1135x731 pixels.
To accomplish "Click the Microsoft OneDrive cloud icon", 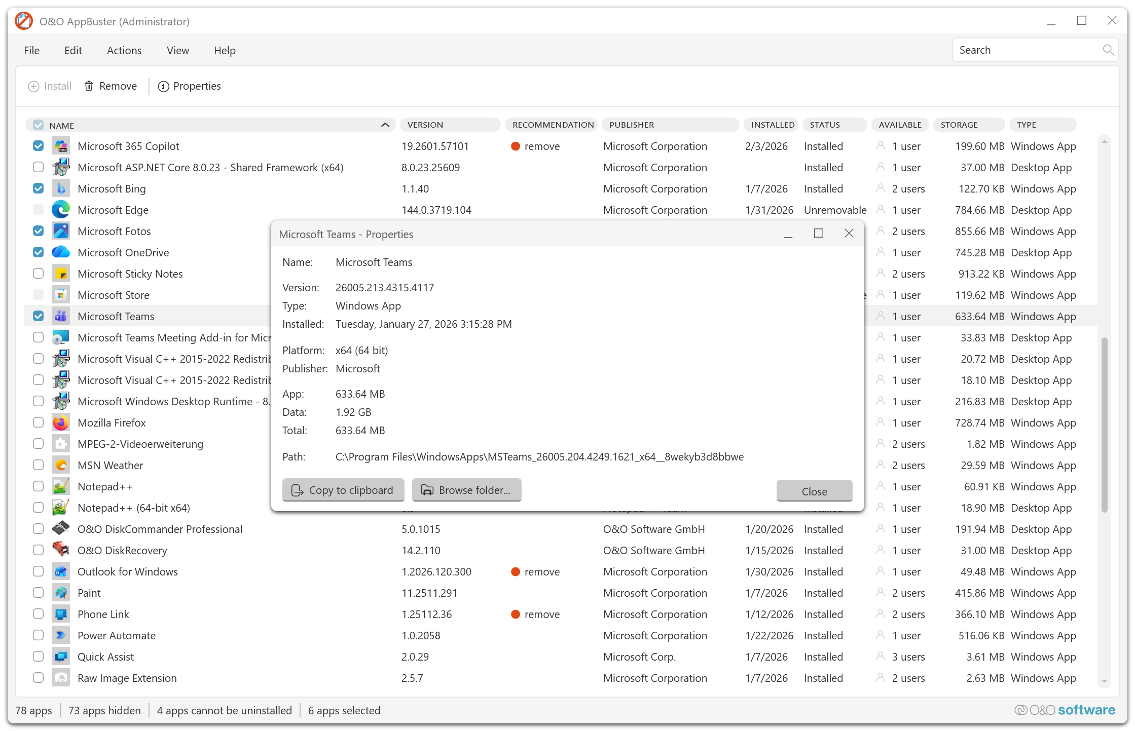I will pyautogui.click(x=61, y=252).
